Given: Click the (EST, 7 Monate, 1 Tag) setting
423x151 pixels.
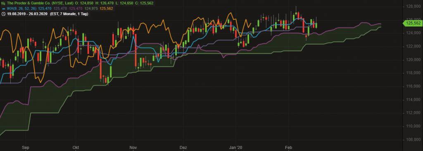Looking at the screenshot, I should point(69,14).
